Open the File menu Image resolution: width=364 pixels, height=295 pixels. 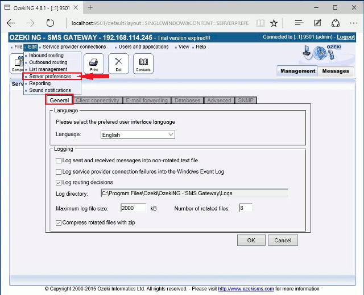pos(18,47)
